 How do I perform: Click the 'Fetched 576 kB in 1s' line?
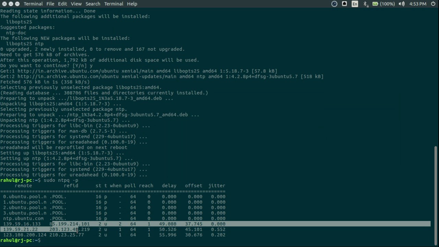pyautogui.click(x=45, y=82)
